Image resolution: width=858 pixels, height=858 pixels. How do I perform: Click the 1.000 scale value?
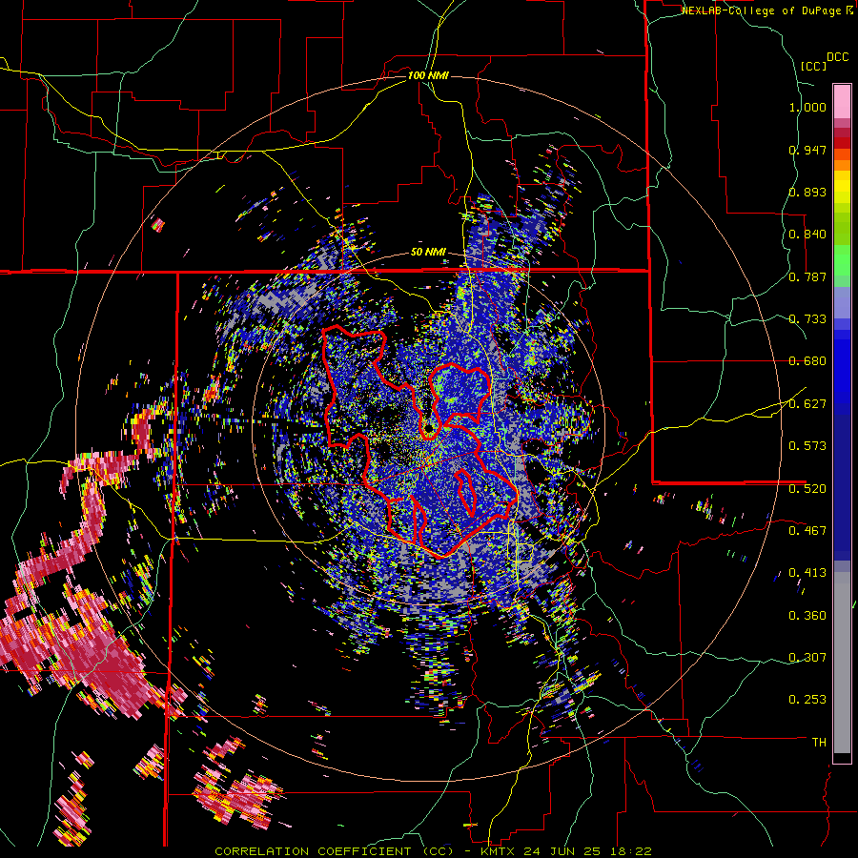[807, 107]
